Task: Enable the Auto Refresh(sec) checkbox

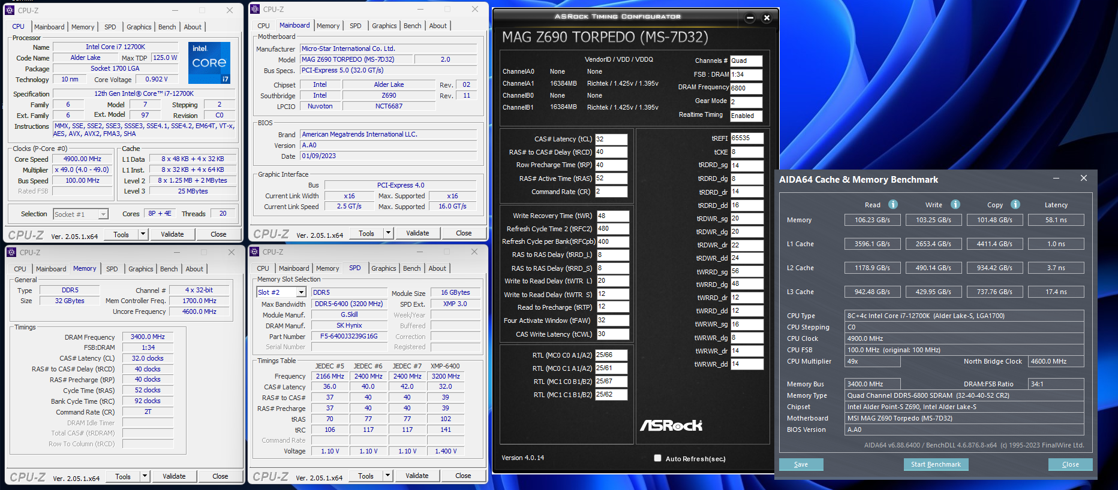Action: click(x=658, y=458)
